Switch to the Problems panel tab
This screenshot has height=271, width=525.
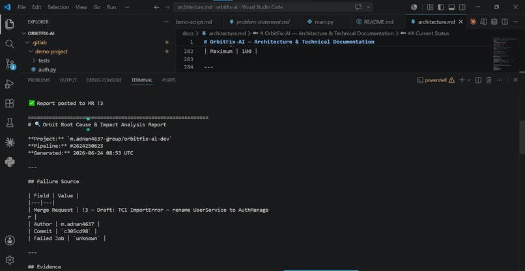[x=39, y=80]
